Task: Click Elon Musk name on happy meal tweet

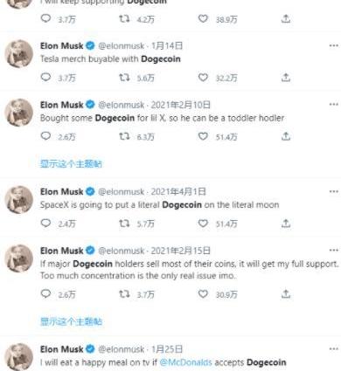Action: tap(62, 349)
